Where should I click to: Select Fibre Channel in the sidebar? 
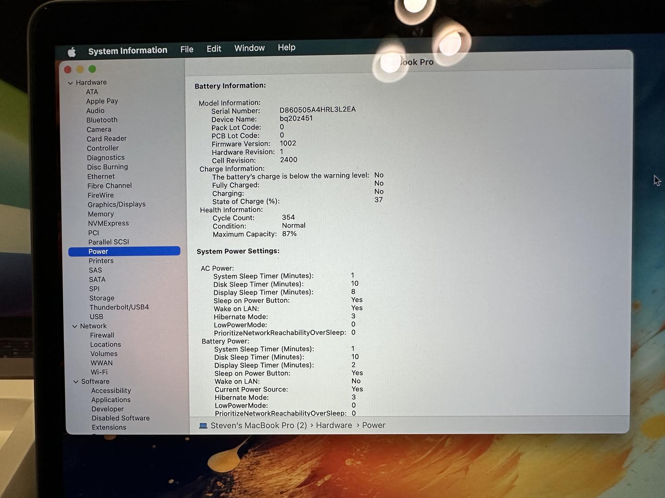109,186
